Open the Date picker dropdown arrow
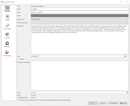130x106 pixels. coord(127,56)
